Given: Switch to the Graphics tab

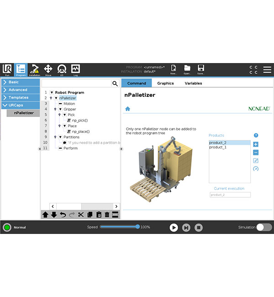Looking at the screenshot, I should (x=165, y=83).
